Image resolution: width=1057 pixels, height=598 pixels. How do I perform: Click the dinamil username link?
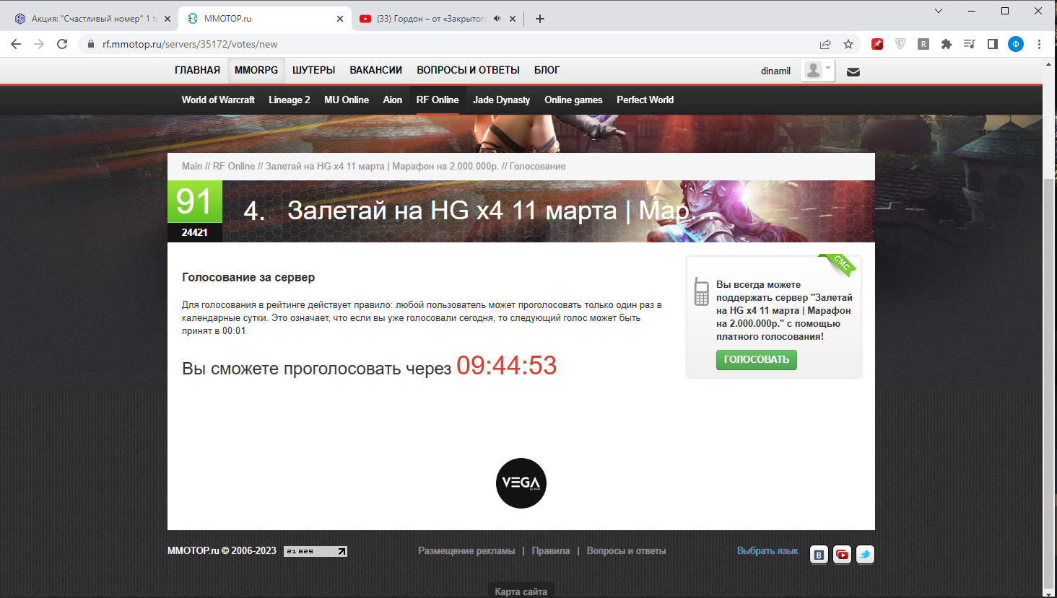coord(775,71)
